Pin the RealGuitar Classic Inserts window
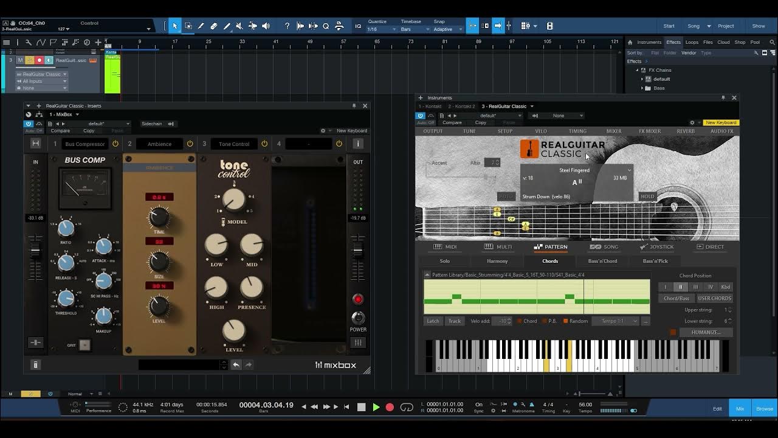The width and height of the screenshot is (778, 438). pos(354,106)
